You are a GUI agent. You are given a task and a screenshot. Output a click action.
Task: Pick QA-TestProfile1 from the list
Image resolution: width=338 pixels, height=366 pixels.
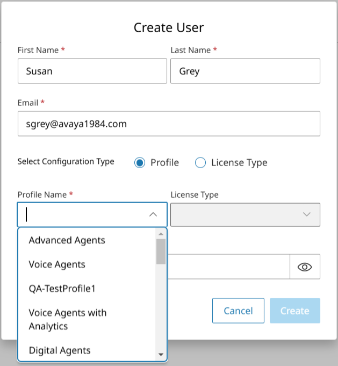point(87,289)
